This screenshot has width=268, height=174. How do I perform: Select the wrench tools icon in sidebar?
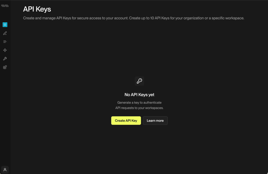(x=5, y=59)
